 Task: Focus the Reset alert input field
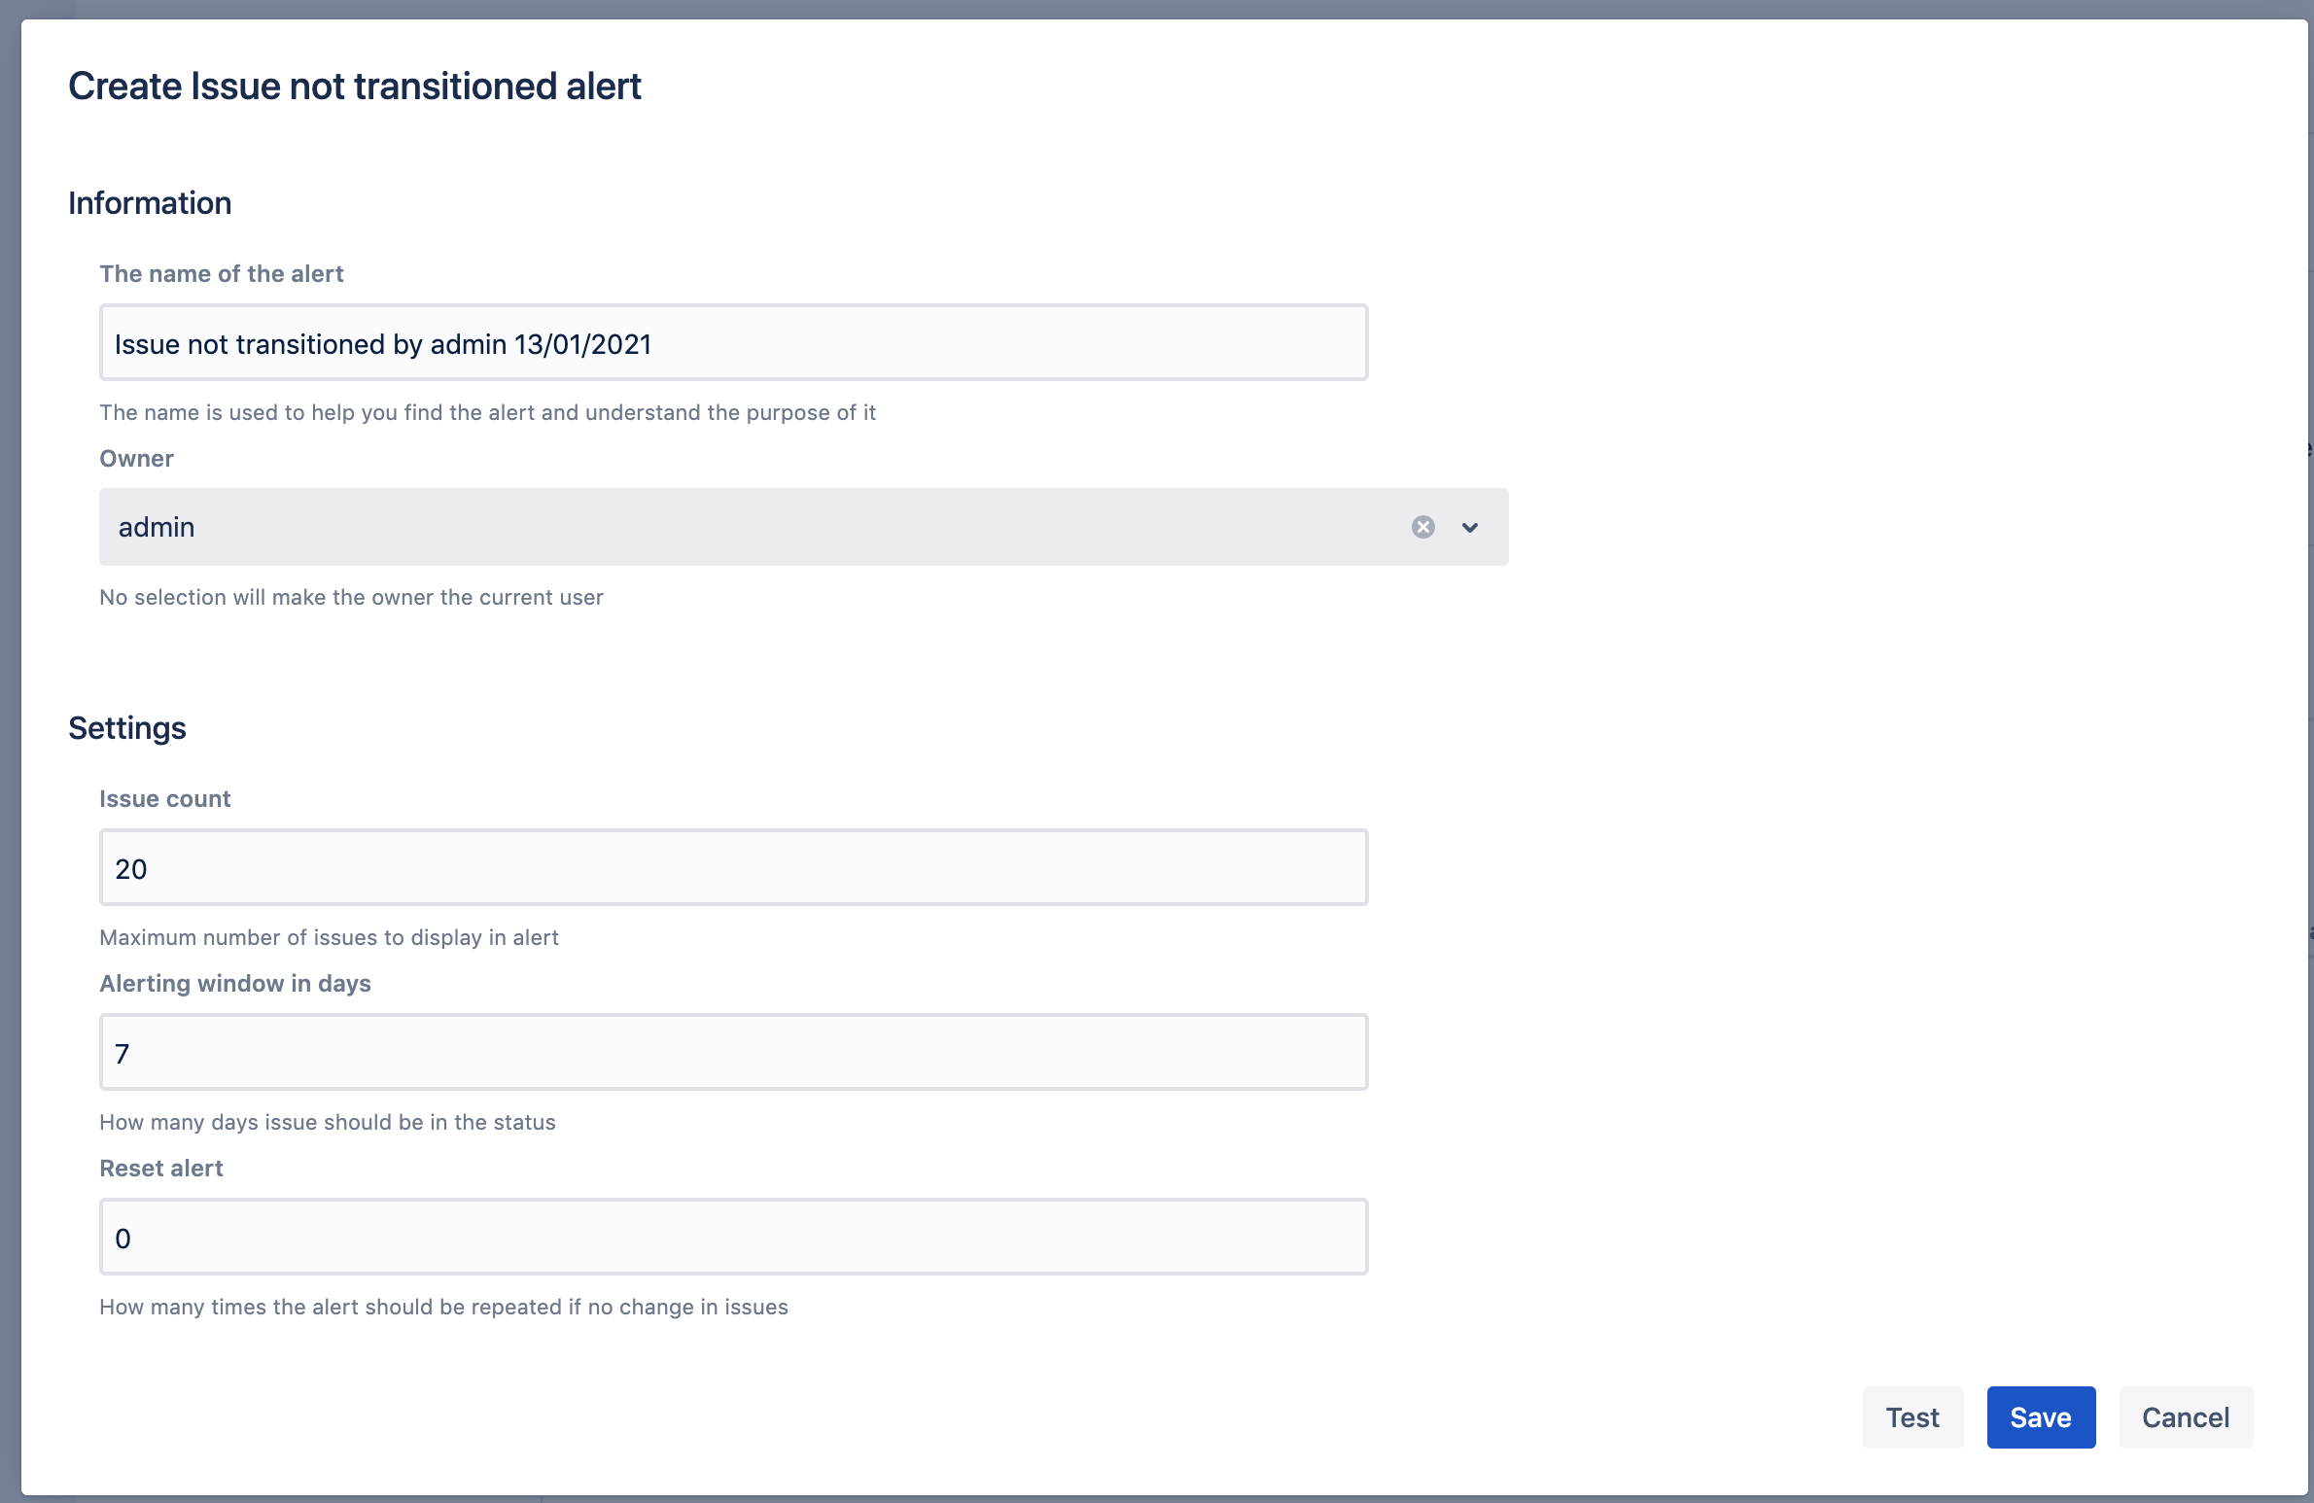(733, 1238)
